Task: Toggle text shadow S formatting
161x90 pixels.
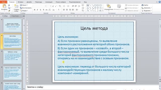Action: coord(44,10)
